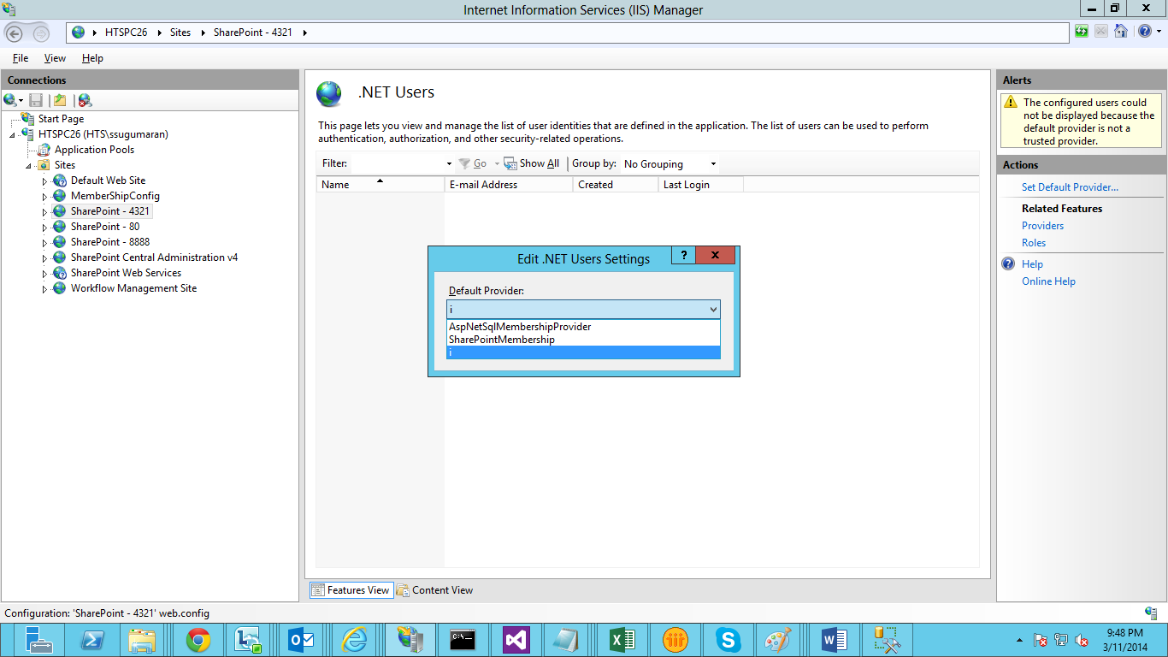The image size is (1168, 657).
Task: Collapse the Sites tree node
Action: click(x=29, y=165)
